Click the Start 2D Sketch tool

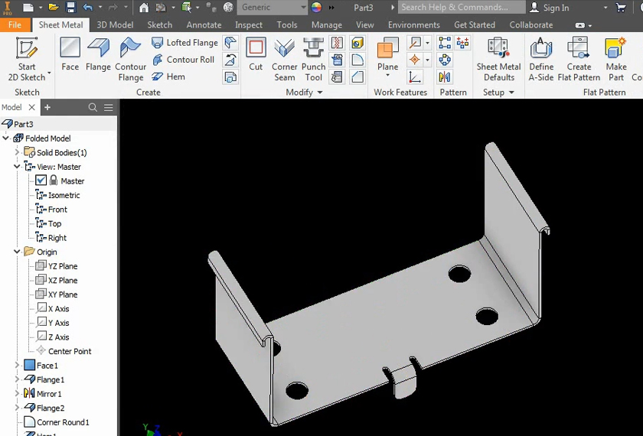27,60
